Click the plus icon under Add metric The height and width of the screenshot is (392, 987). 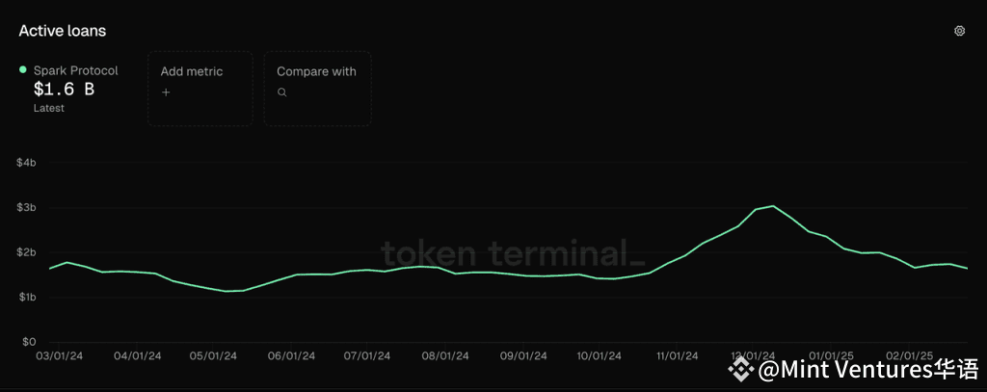coord(166,92)
